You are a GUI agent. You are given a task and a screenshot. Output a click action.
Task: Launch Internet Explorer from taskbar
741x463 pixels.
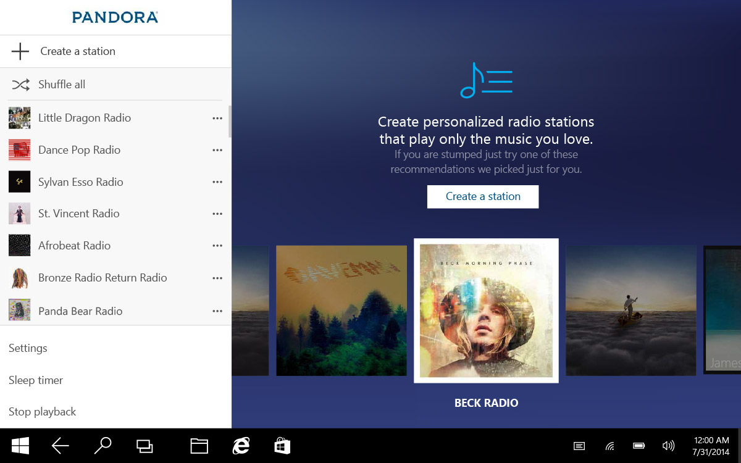(241, 446)
